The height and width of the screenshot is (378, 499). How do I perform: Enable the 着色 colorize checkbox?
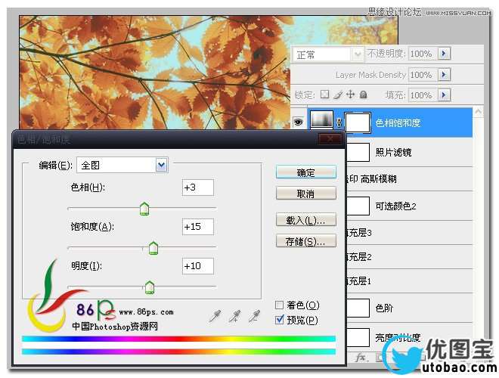tap(279, 305)
